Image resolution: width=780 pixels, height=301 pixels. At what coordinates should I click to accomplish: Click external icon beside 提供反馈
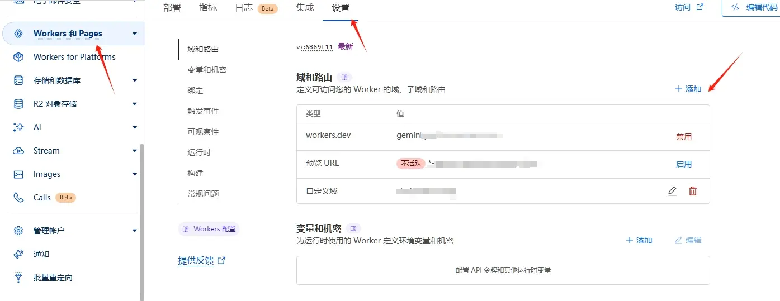[x=221, y=260]
